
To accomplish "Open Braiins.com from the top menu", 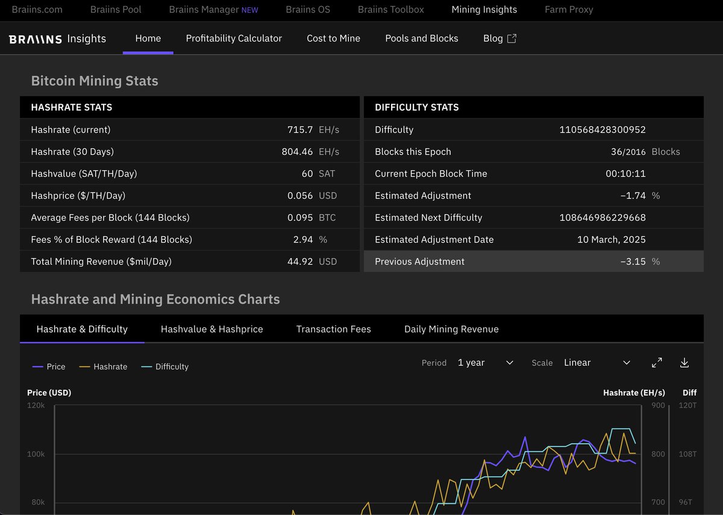I will tap(37, 10).
